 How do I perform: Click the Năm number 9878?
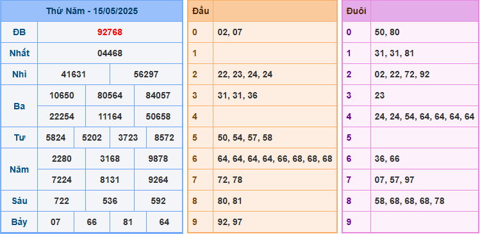(x=158, y=159)
